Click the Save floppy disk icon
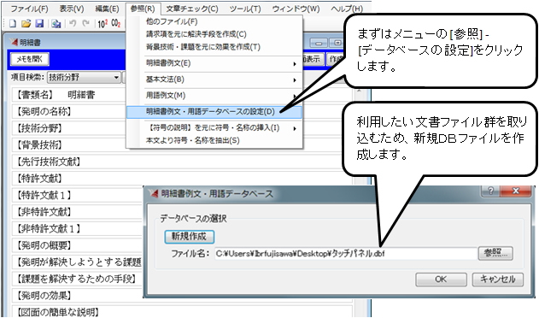Viewport: 539px width, 318px height. tap(39, 23)
